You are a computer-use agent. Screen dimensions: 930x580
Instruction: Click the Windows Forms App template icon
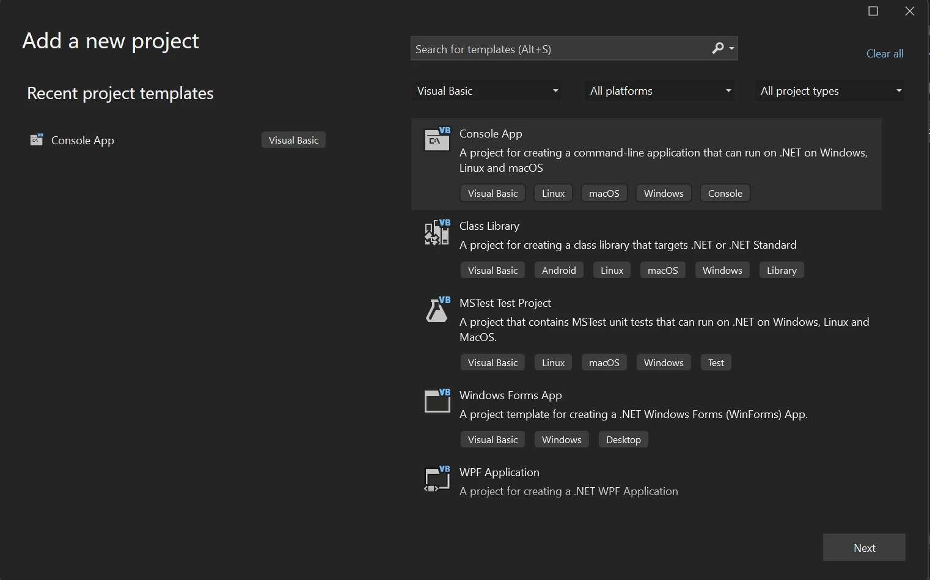[x=437, y=402]
